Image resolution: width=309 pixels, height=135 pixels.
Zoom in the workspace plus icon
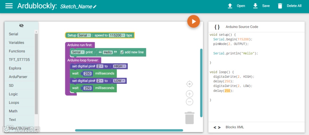[190, 94]
